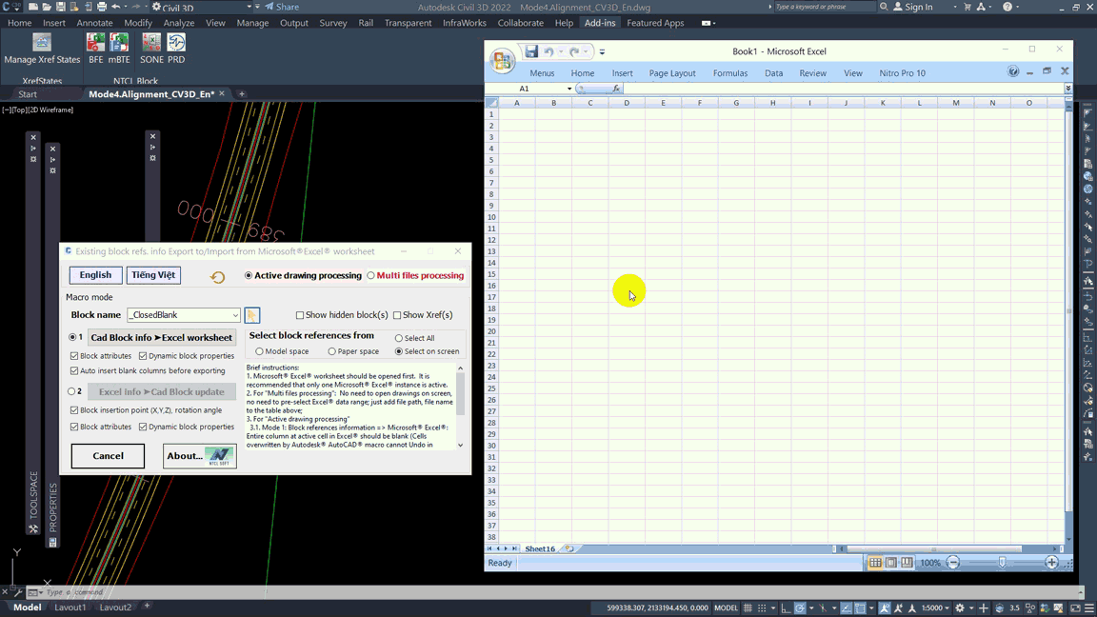Open the Formulas tab in Excel
The width and height of the screenshot is (1097, 617).
coord(730,73)
